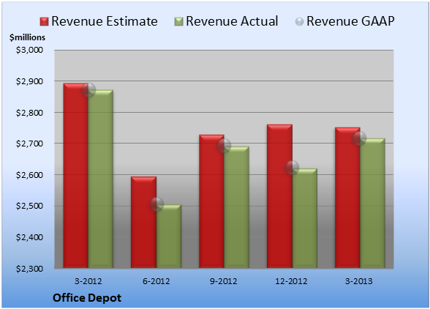Viewport: 430px width, 309px height.
Task: Click the $2,300 axis value
Action: 29,269
